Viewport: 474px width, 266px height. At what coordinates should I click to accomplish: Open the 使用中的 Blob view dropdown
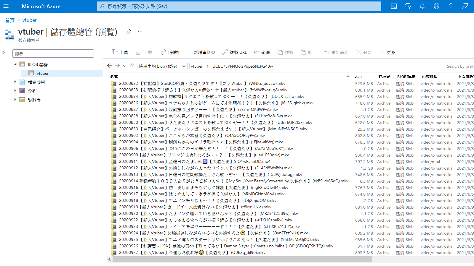[162, 66]
